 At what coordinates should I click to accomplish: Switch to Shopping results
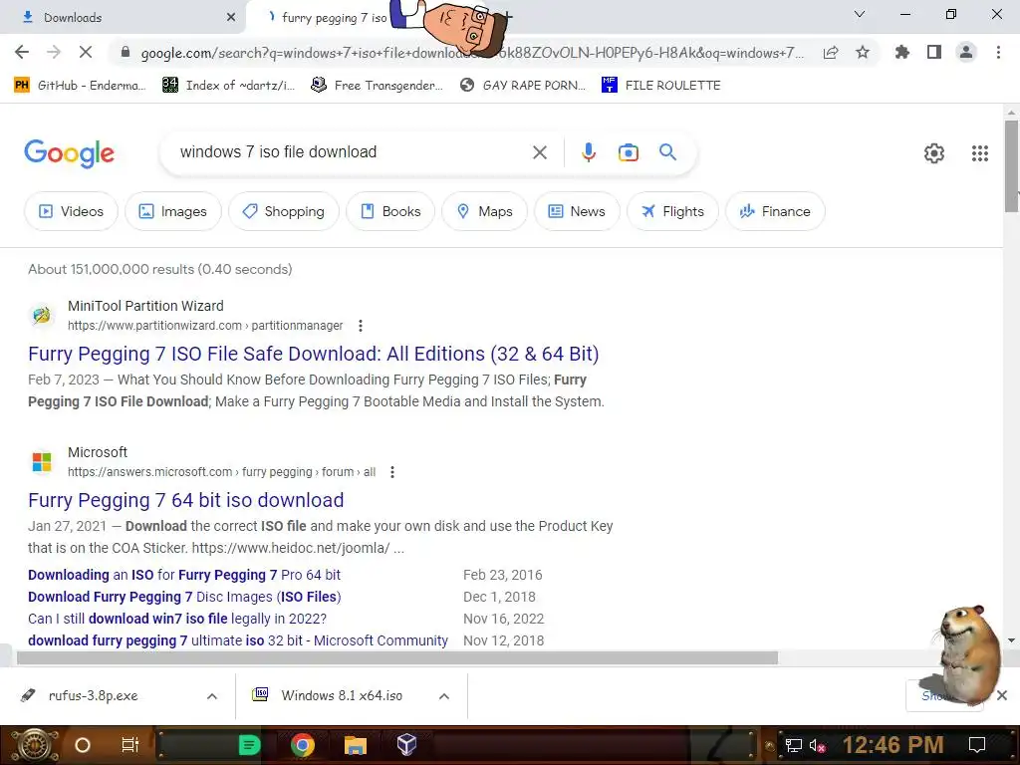(284, 211)
